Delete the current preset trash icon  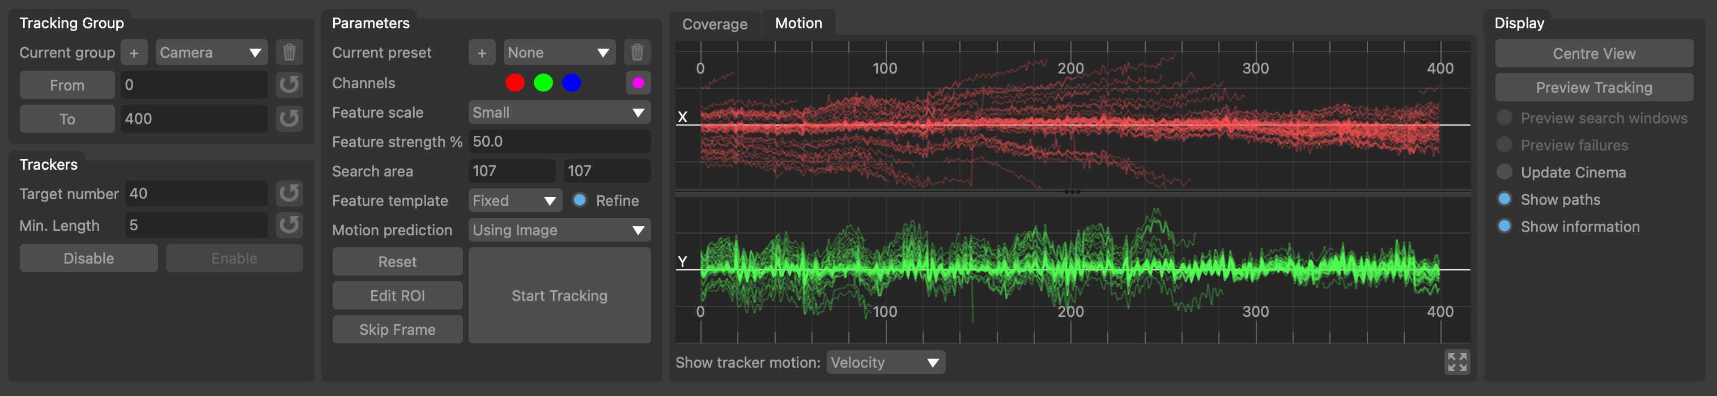coord(637,53)
